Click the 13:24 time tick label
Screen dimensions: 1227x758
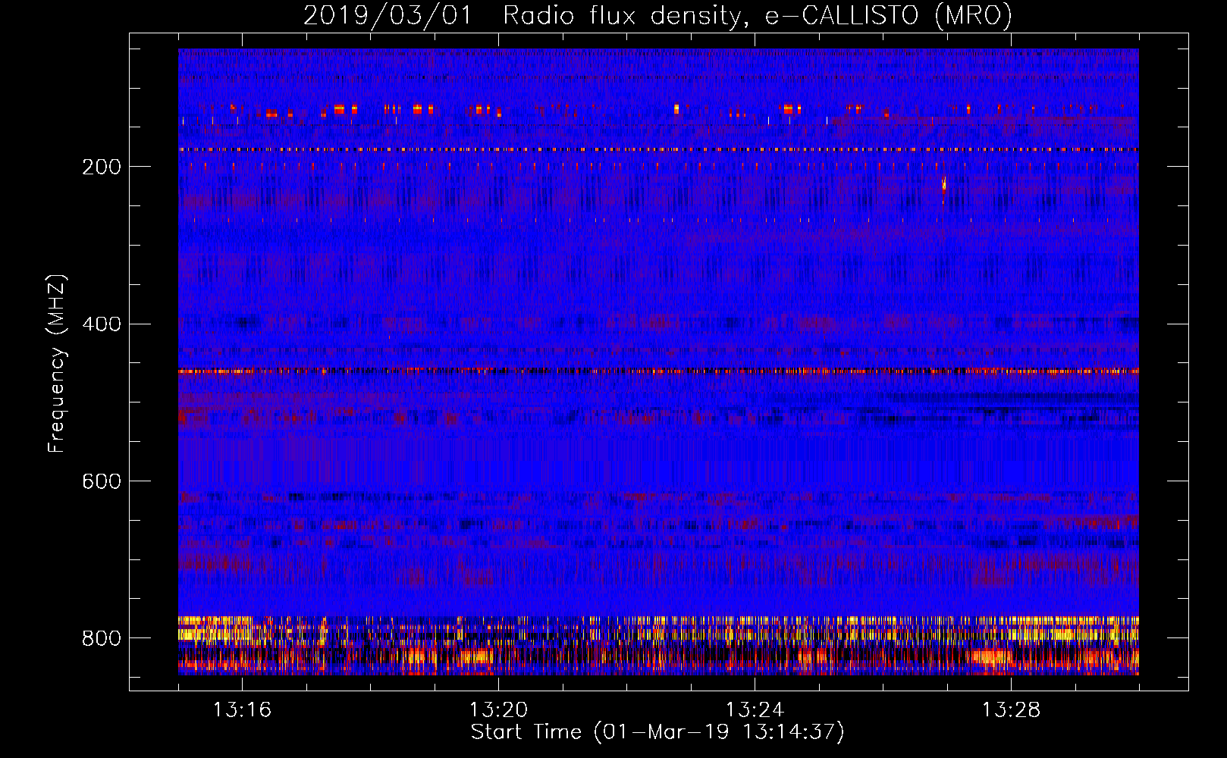coord(755,710)
